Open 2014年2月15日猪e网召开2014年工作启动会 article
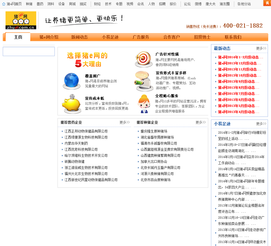 241,160
